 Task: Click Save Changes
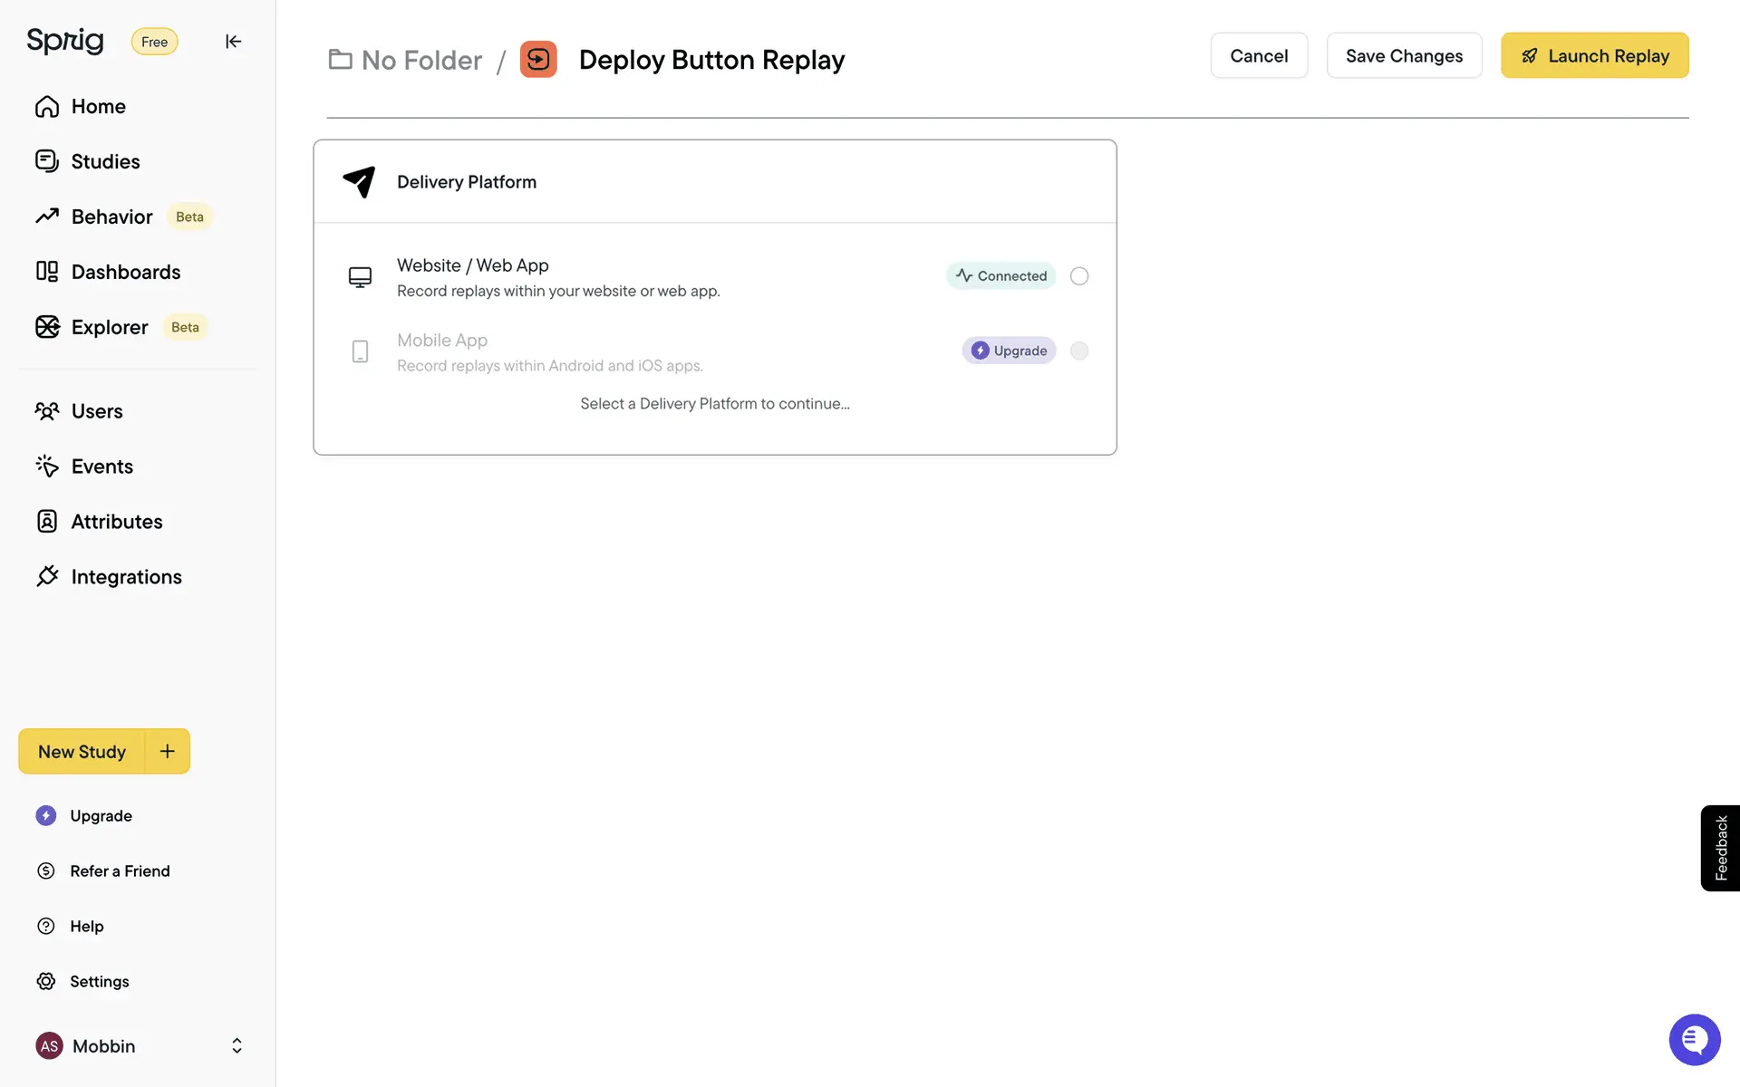click(1404, 56)
